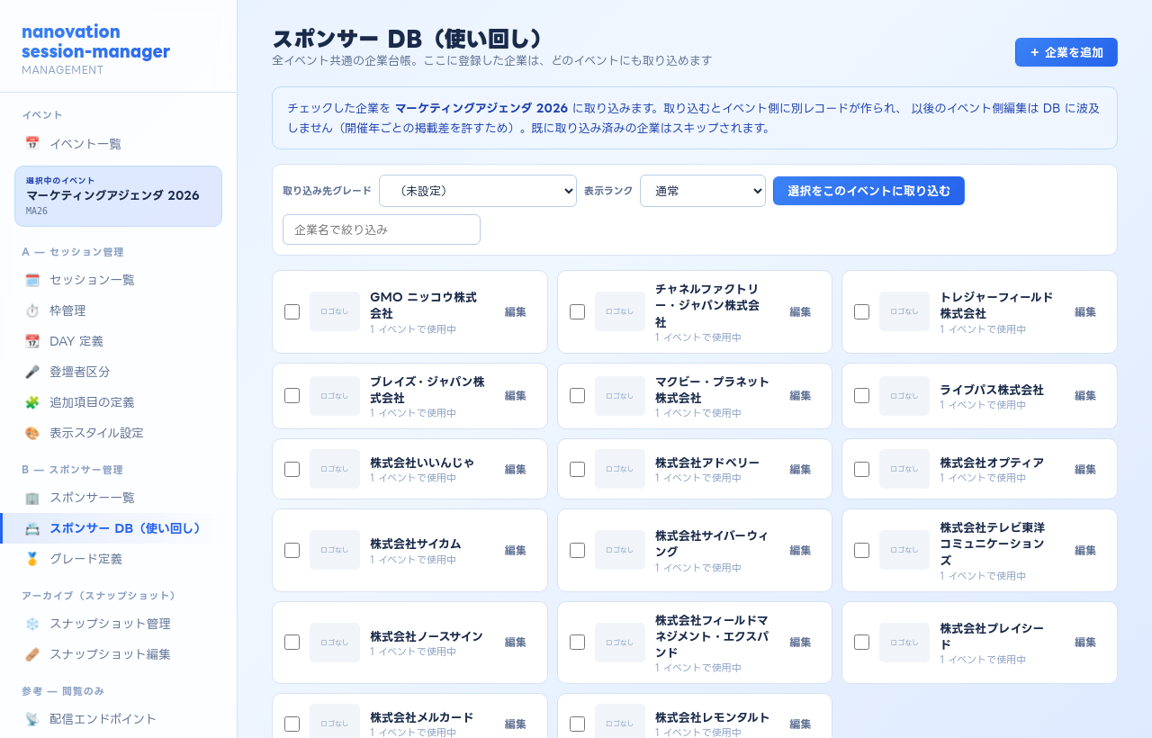Click the calendar icon beside イベント一覧
Screen dimensions: 1152x738
32,143
